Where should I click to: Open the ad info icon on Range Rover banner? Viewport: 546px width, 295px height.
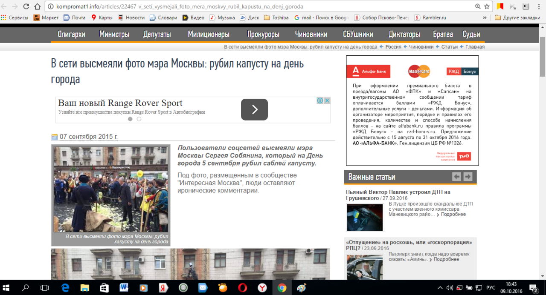click(320, 100)
